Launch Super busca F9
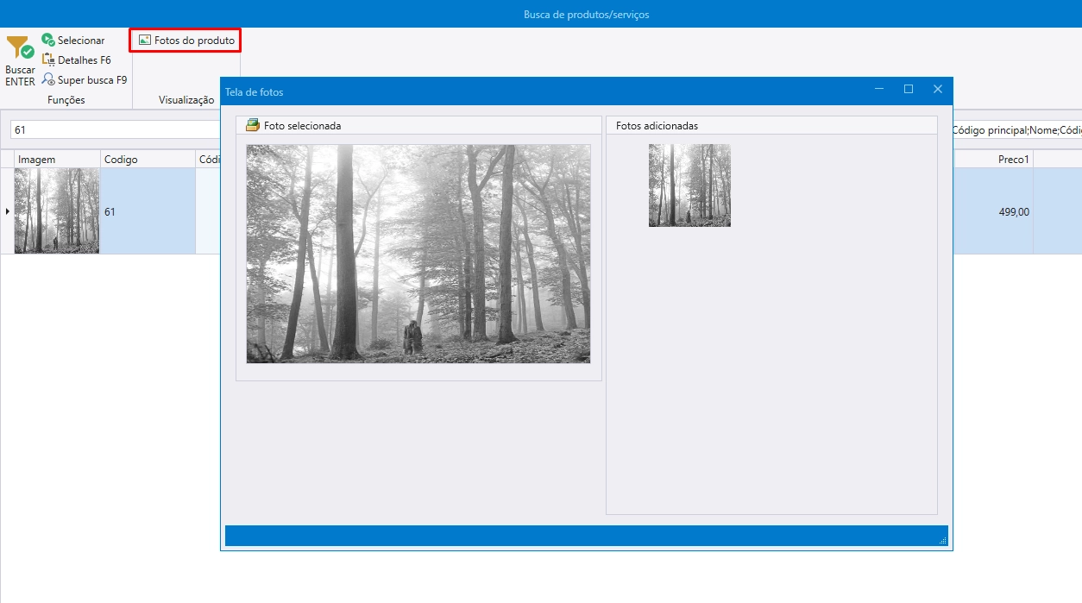The image size is (1082, 603). [x=85, y=80]
